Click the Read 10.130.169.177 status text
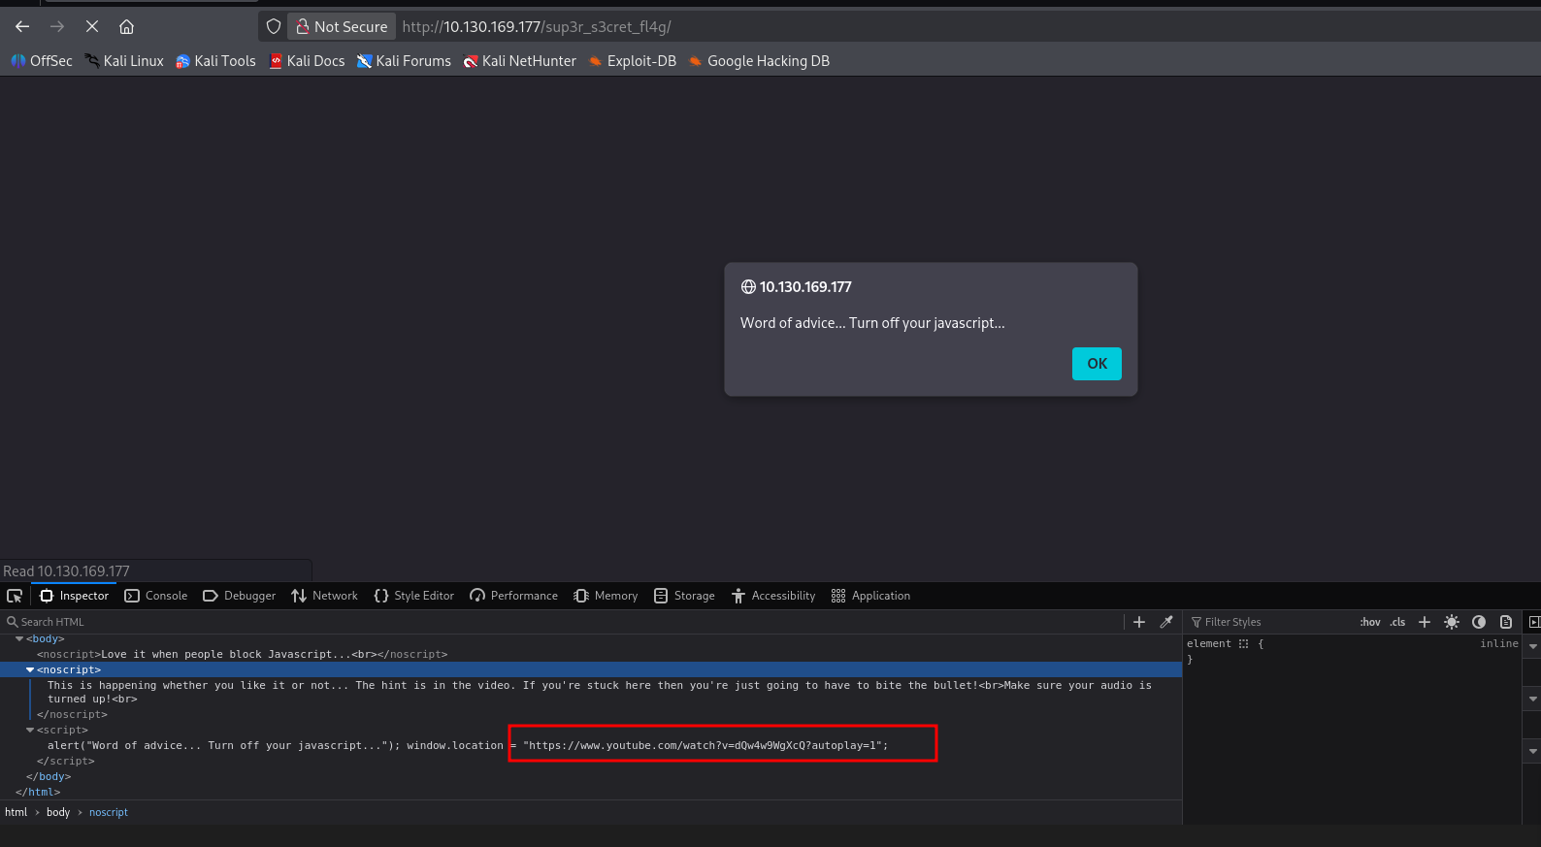1541x847 pixels. (66, 571)
